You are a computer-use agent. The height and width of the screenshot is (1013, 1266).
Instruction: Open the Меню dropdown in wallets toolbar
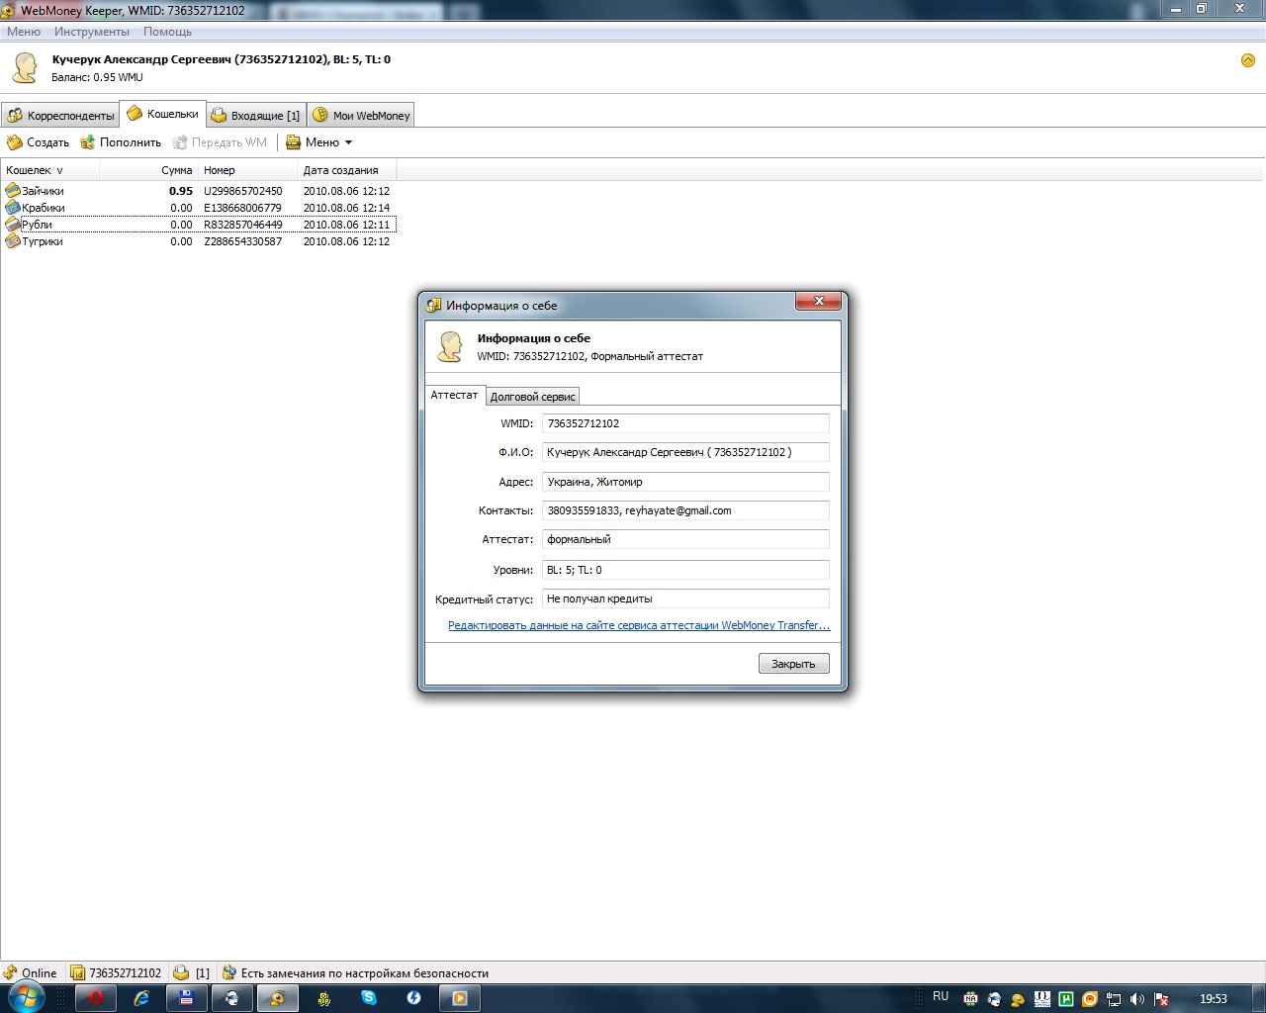pyautogui.click(x=319, y=142)
